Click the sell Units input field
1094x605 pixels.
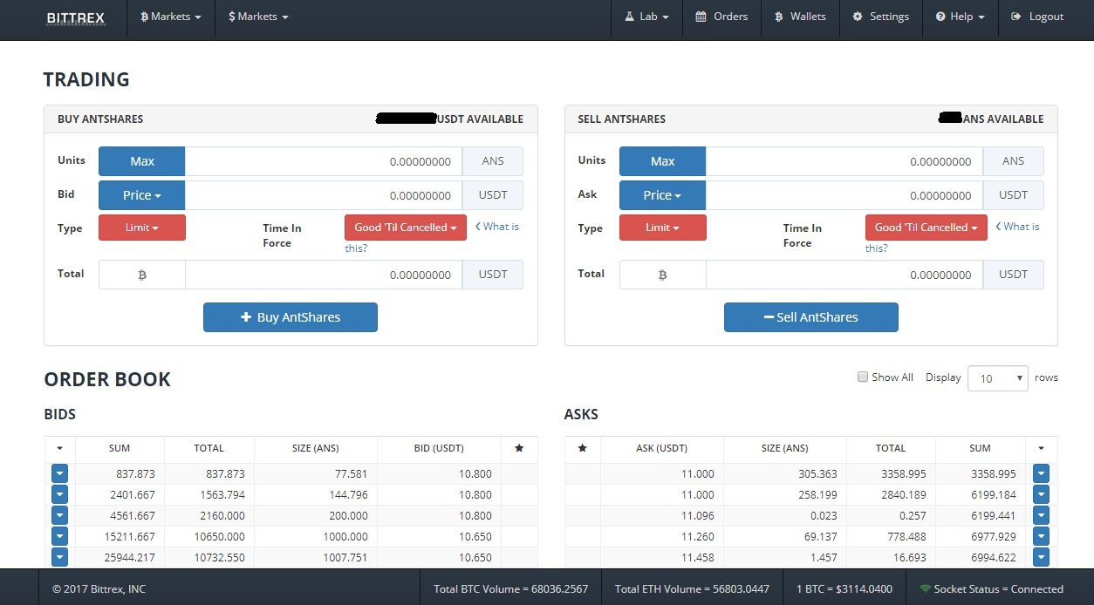click(844, 161)
